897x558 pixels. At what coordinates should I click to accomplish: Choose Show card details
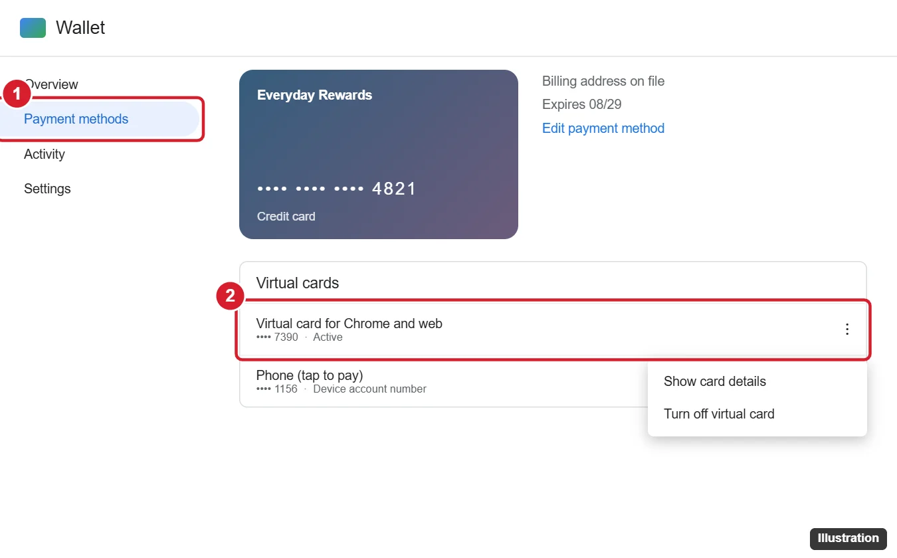tap(715, 381)
